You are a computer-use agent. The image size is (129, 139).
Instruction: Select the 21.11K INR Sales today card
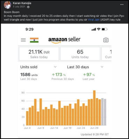click(39, 54)
